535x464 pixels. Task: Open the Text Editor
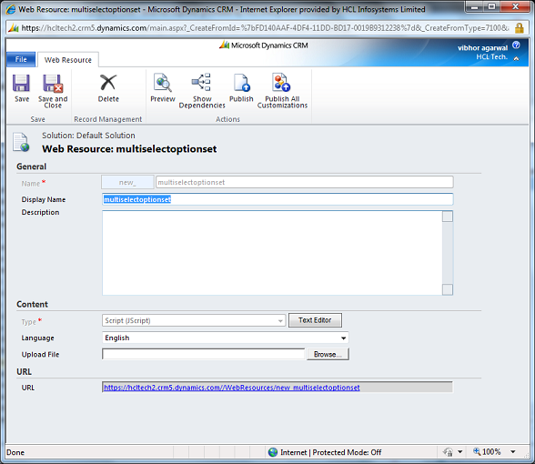point(315,320)
